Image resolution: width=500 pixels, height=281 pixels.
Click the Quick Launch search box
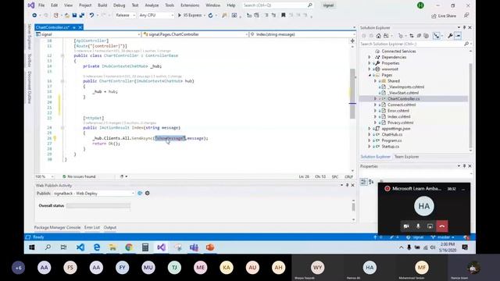click(x=277, y=5)
